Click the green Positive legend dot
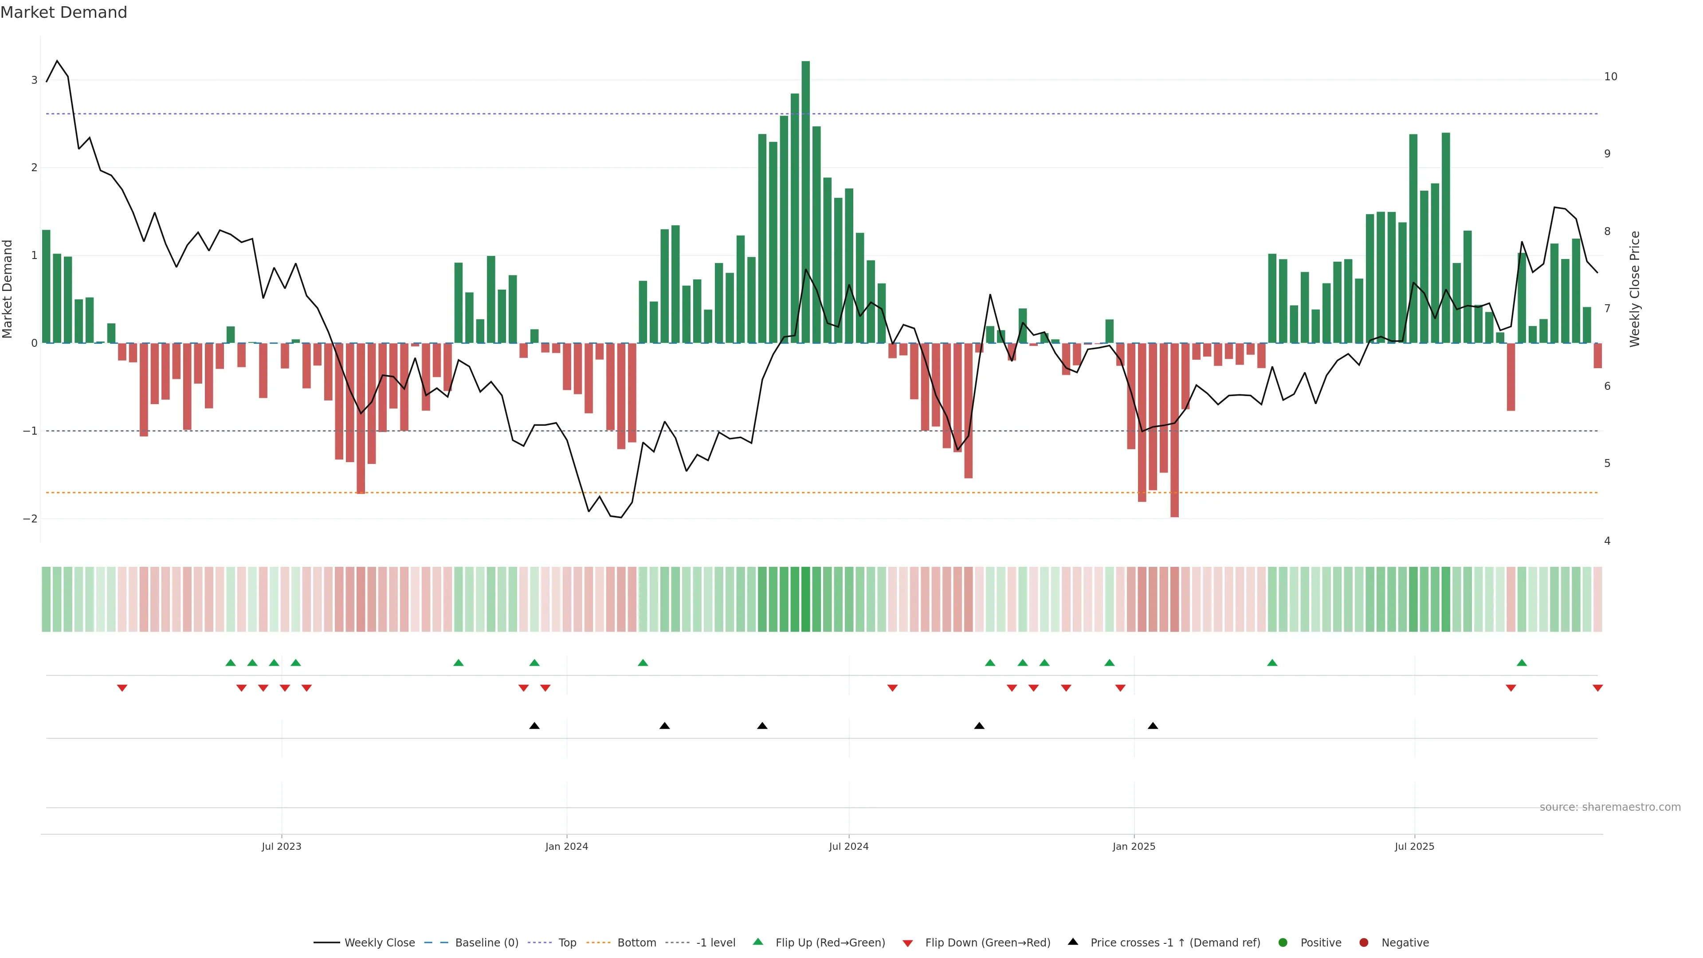This screenshot has width=1703, height=958. [1283, 942]
